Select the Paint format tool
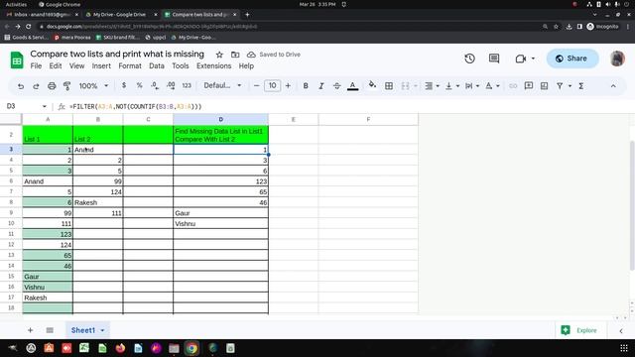This screenshot has height=357, width=635. 67,86
